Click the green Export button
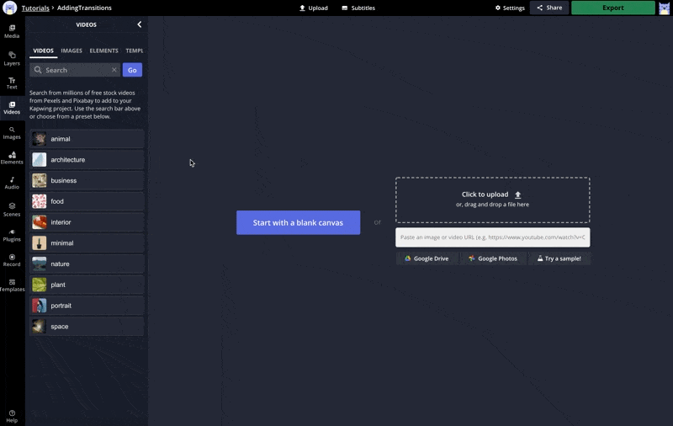 [612, 8]
